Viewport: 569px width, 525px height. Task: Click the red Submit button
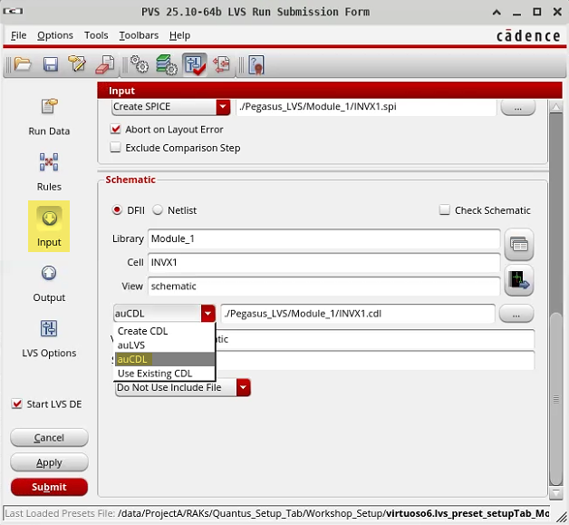click(x=49, y=487)
